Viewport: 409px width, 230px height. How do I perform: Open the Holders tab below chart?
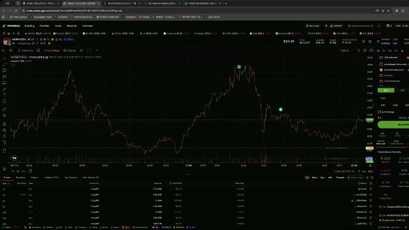(52, 178)
